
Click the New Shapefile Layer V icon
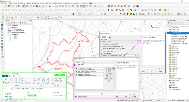point(115,6)
